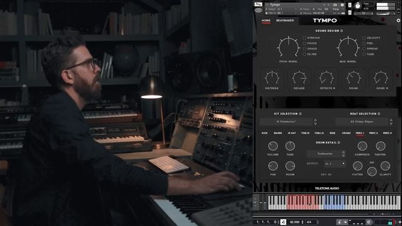This screenshot has height=226, width=402.
Task: Click the Drum Detail Volume knob
Action: pos(273,146)
